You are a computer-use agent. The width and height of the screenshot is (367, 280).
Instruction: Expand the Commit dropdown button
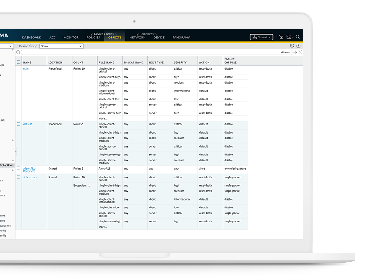(x=261, y=37)
